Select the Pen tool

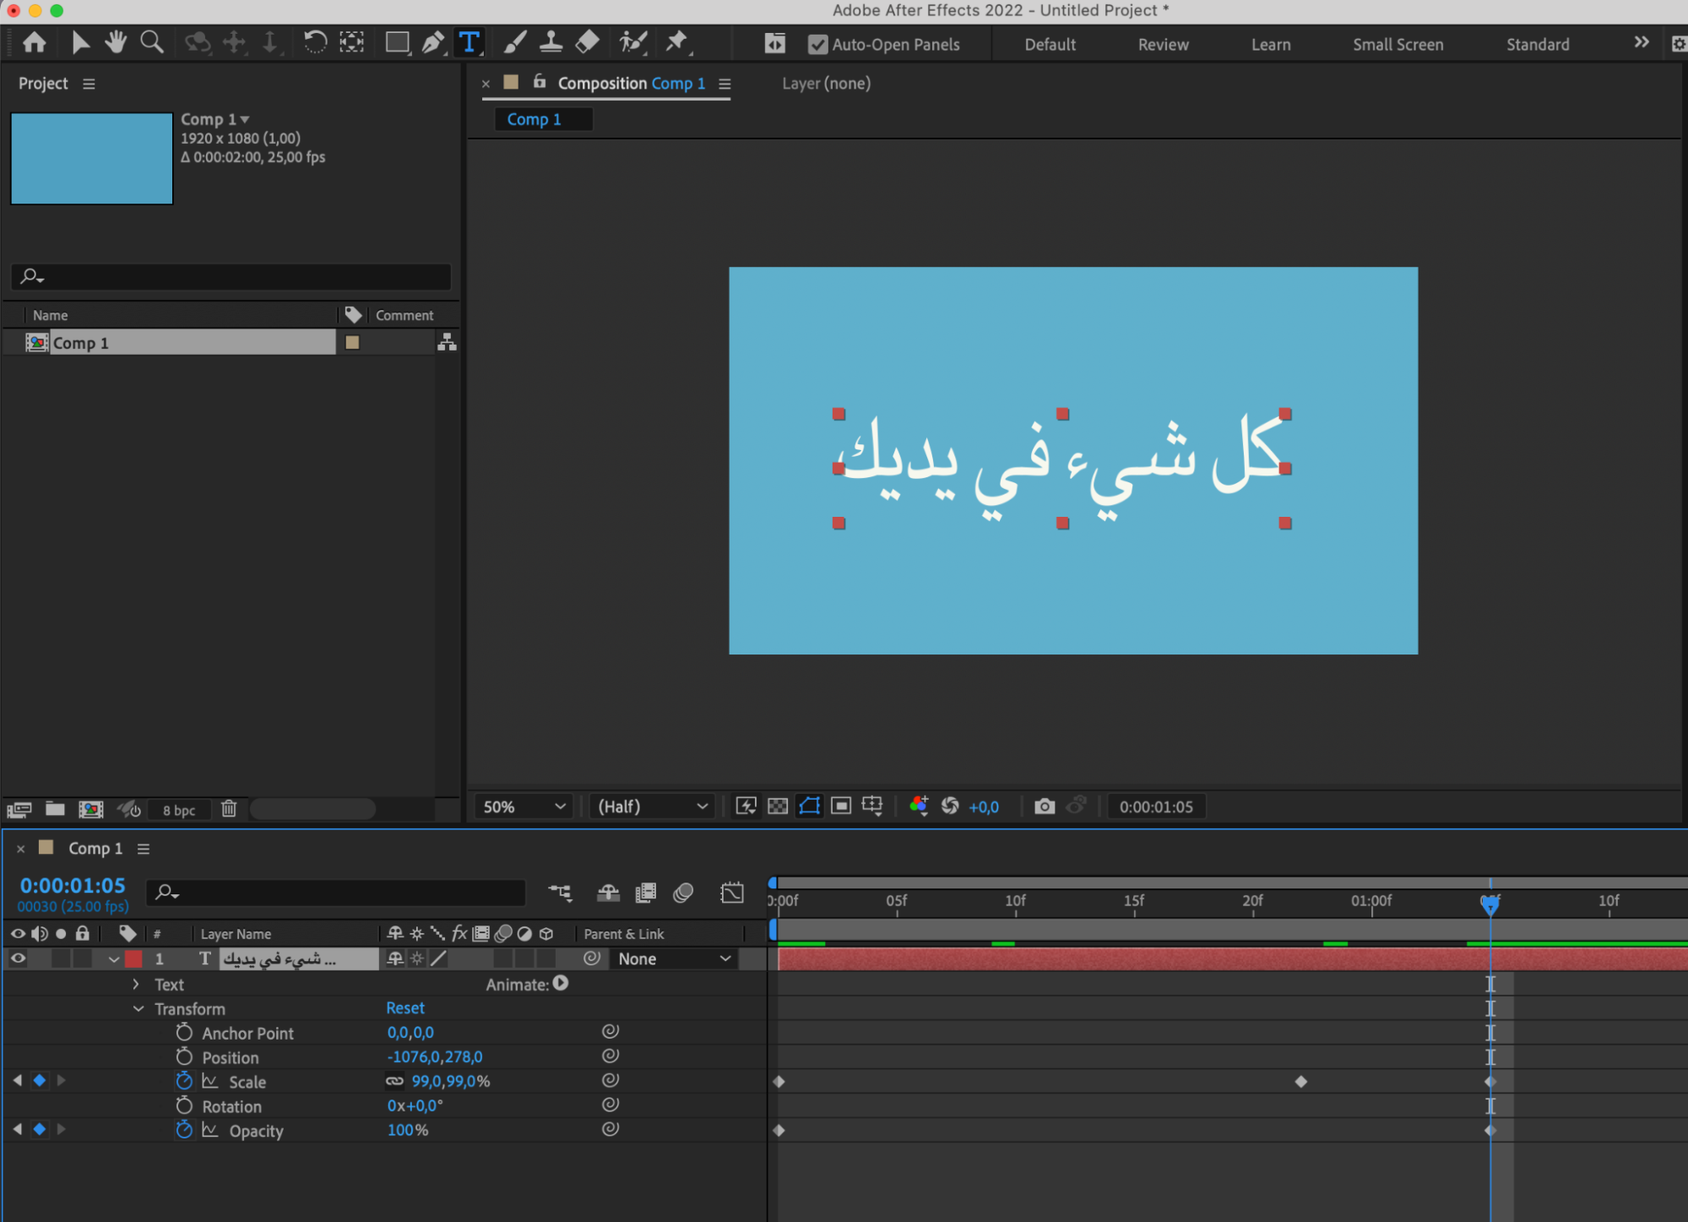pos(432,42)
